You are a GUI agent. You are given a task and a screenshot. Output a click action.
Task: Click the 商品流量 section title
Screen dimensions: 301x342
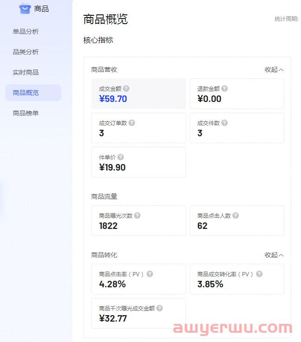[x=104, y=196]
